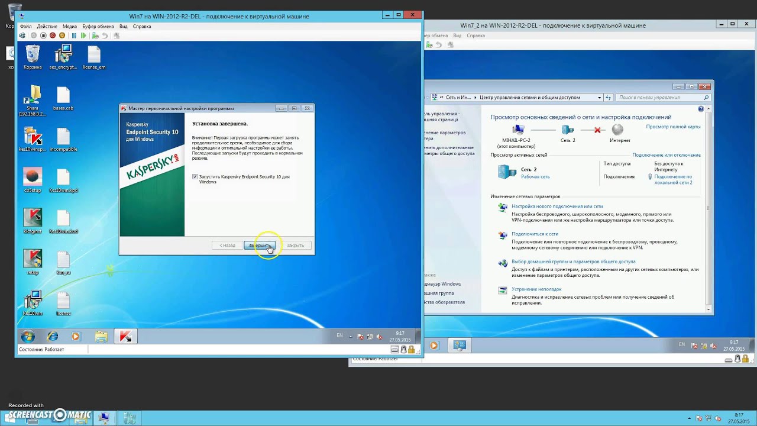Select the kes10win desktop icon
The width and height of the screenshot is (757, 426).
(x=33, y=303)
